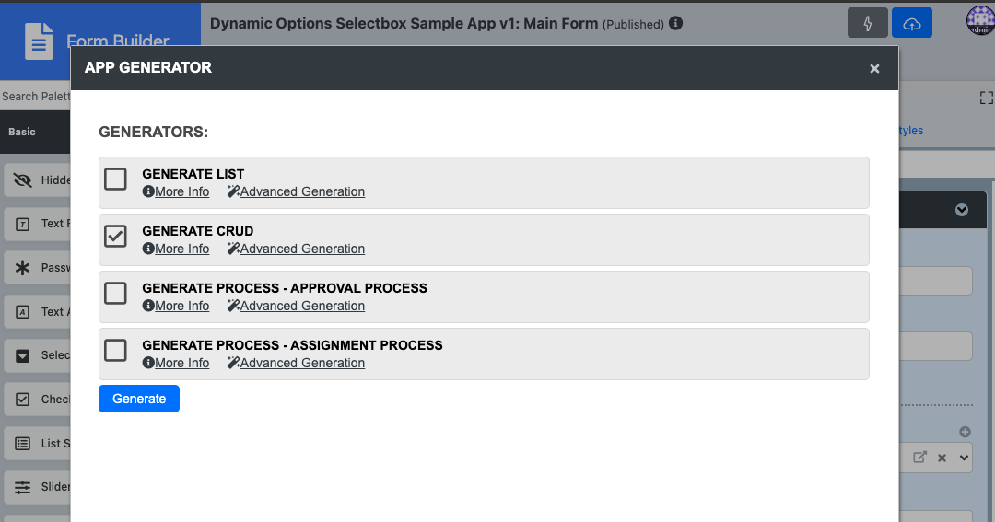This screenshot has height=522, width=995.
Task: Tick the Approval Process generator checkbox
Action: click(x=115, y=293)
